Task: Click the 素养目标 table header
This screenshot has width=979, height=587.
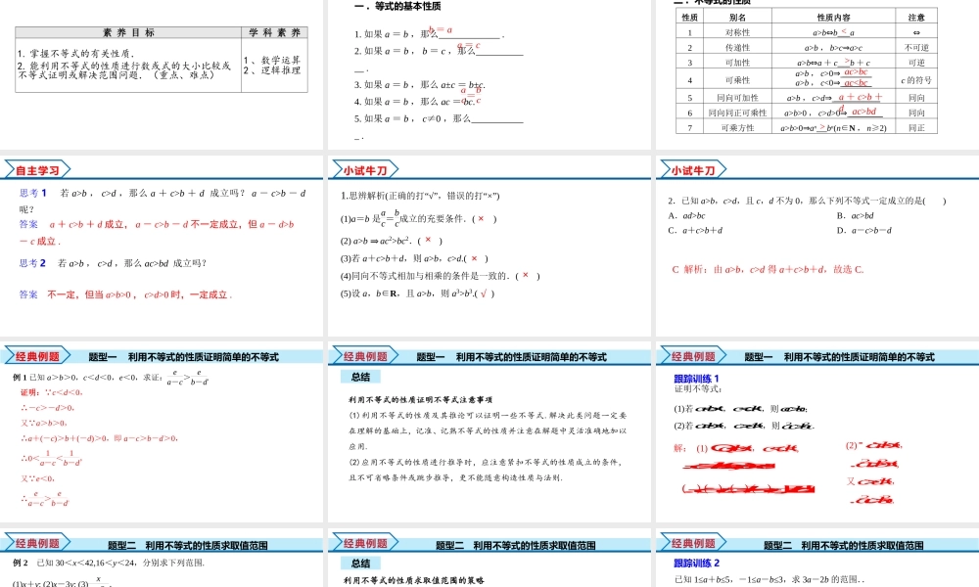Action: (128, 32)
